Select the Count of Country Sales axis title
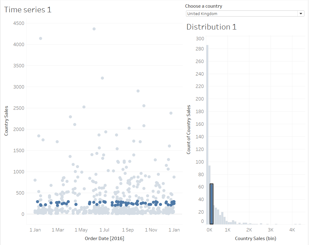The image size is (309, 245). pyautogui.click(x=189, y=129)
